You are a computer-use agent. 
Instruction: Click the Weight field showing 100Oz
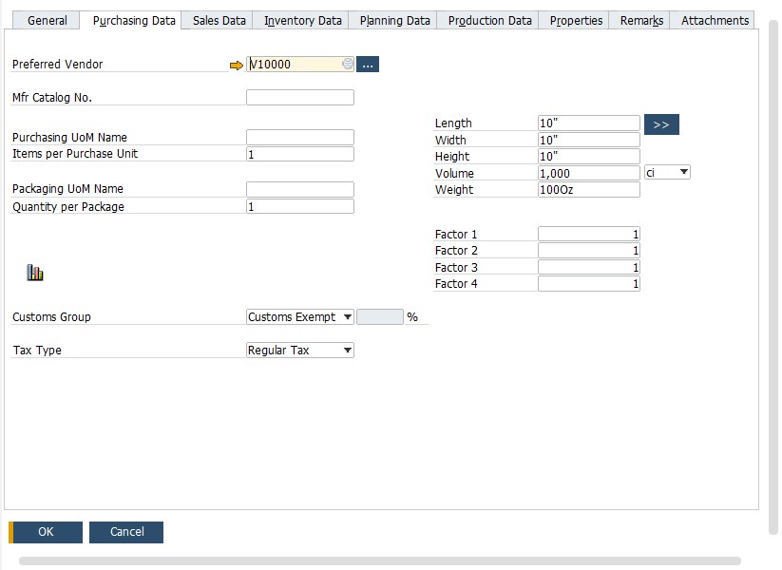[x=588, y=190]
